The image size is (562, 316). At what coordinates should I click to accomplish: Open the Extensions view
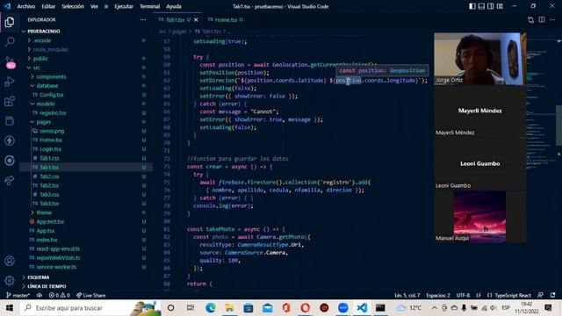10,101
